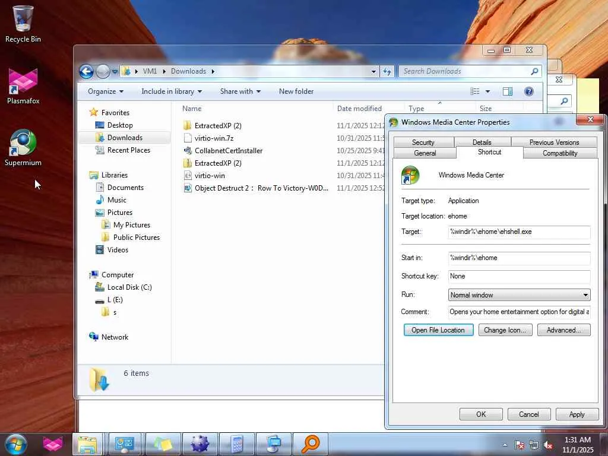Click the Advanced button
Image resolution: width=608 pixels, height=456 pixels.
[564, 330]
